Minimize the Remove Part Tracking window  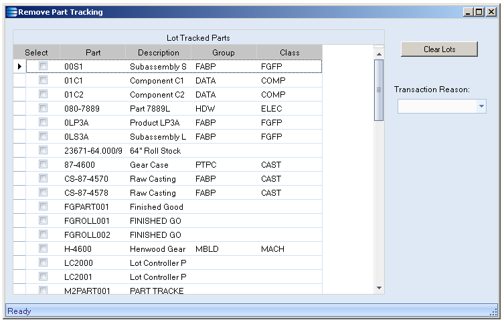pyautogui.click(x=468, y=12)
